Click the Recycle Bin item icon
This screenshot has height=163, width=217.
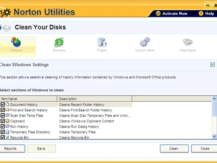8,137
